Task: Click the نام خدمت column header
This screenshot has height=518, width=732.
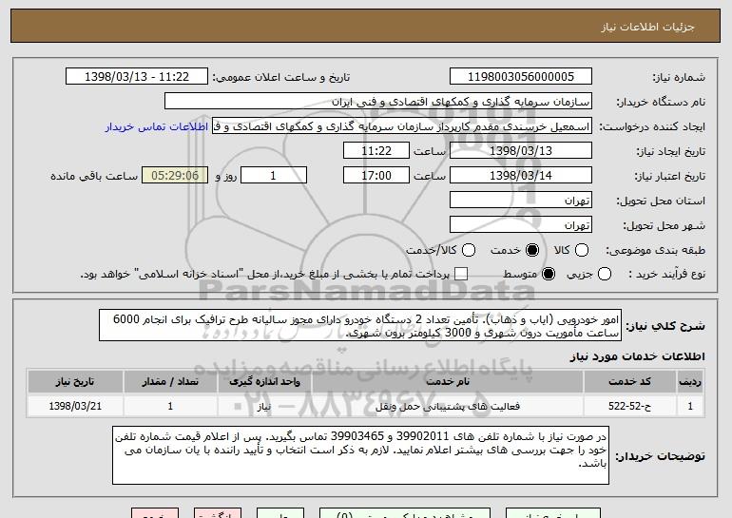Action: [x=448, y=382]
